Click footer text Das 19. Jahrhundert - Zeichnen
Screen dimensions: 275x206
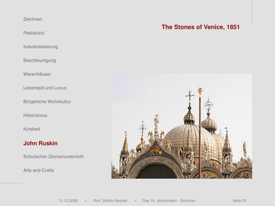tap(169, 201)
